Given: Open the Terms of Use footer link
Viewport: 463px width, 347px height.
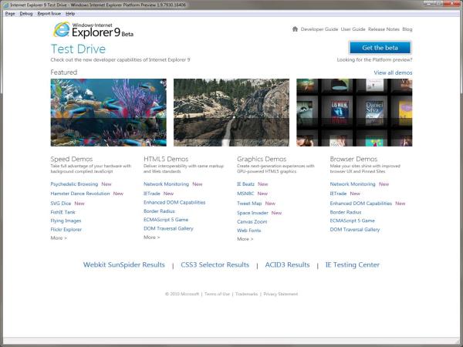Looking at the screenshot, I should [x=217, y=294].
